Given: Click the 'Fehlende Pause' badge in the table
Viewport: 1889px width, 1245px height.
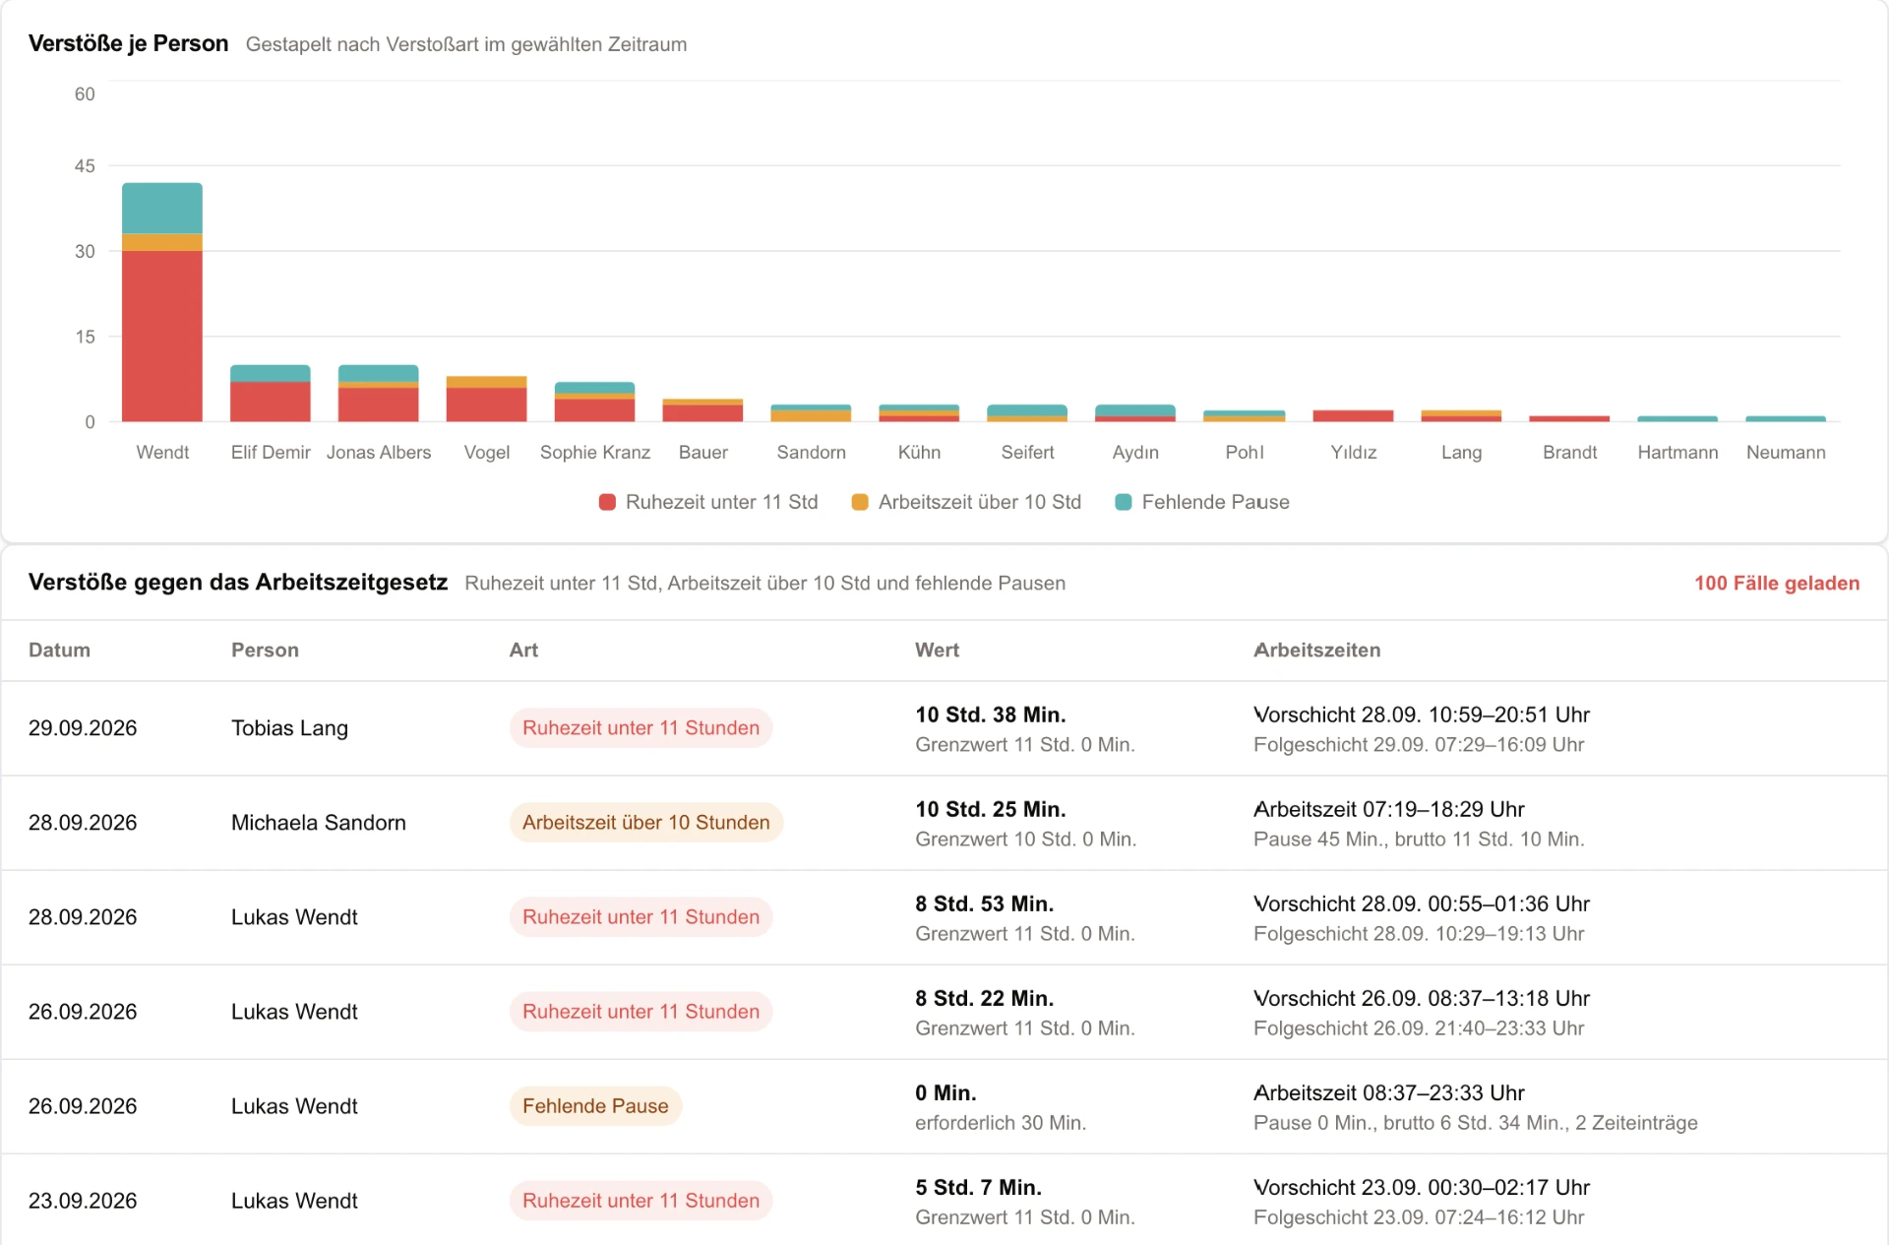Looking at the screenshot, I should click(595, 1106).
